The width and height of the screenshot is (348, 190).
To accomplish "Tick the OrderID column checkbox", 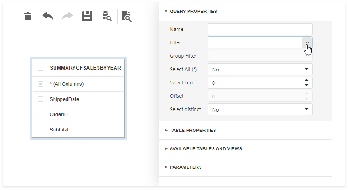I will point(41,114).
